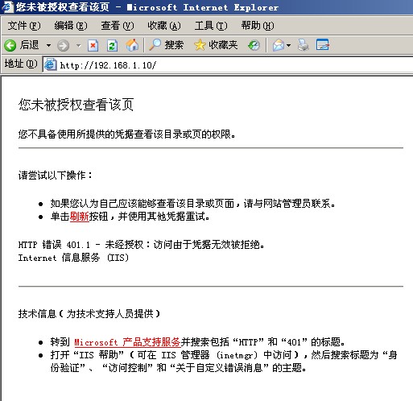413x401 pixels.
Task: Click the text HTTP 错误 401.1 line
Action: coord(142,245)
